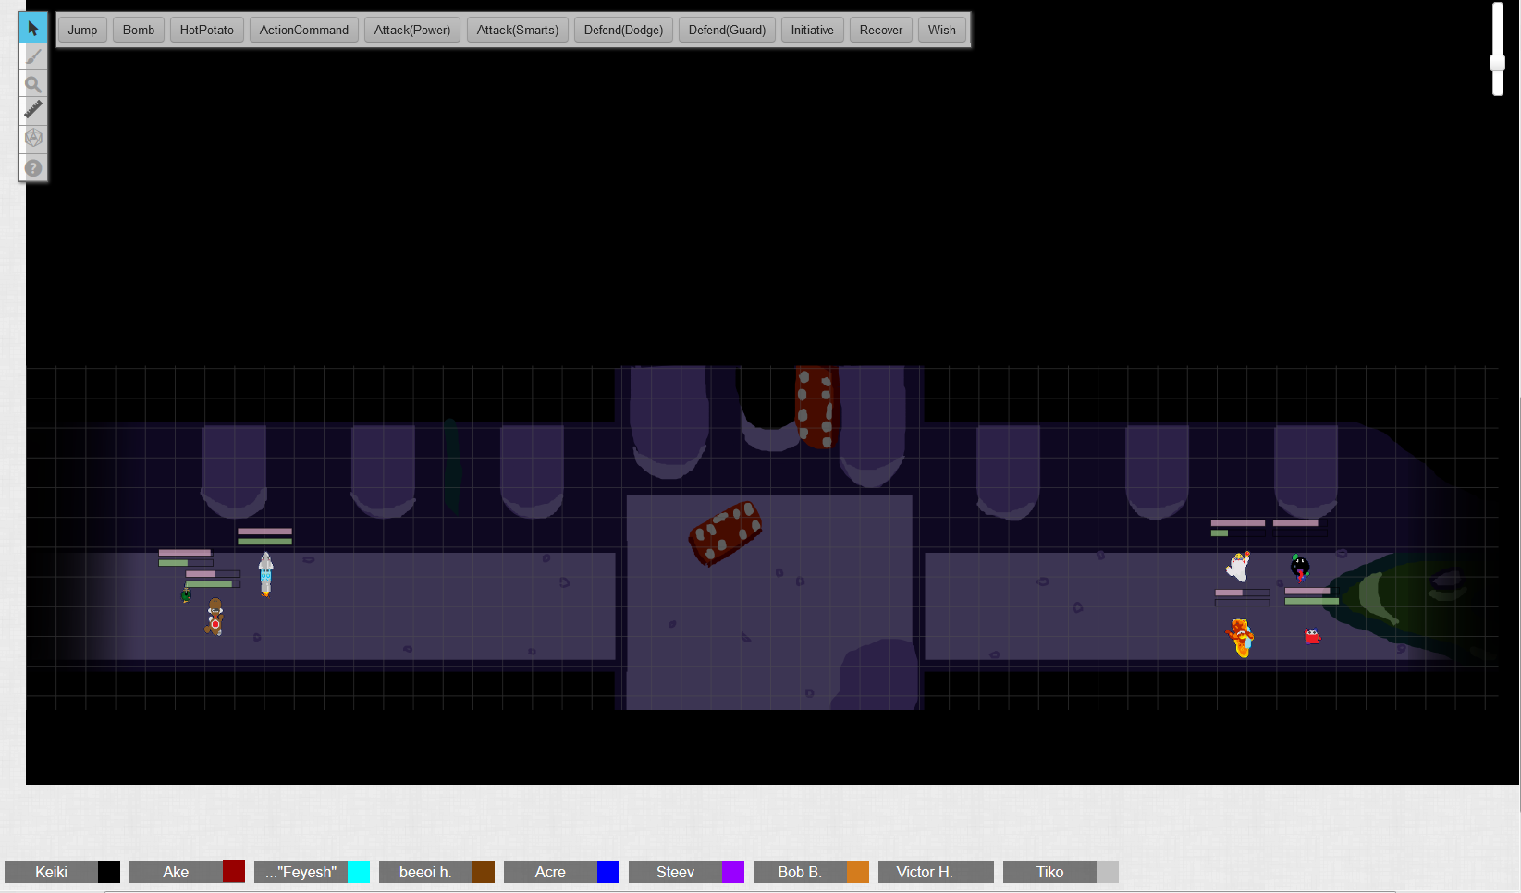Click the Jump macro button

(x=82, y=30)
